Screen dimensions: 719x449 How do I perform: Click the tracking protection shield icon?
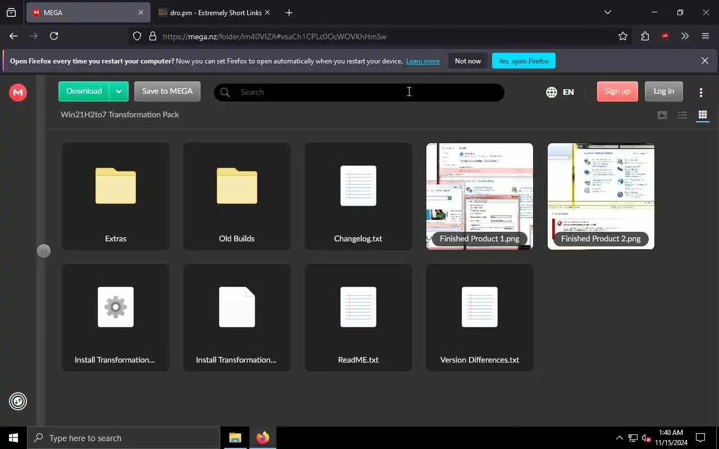[137, 36]
